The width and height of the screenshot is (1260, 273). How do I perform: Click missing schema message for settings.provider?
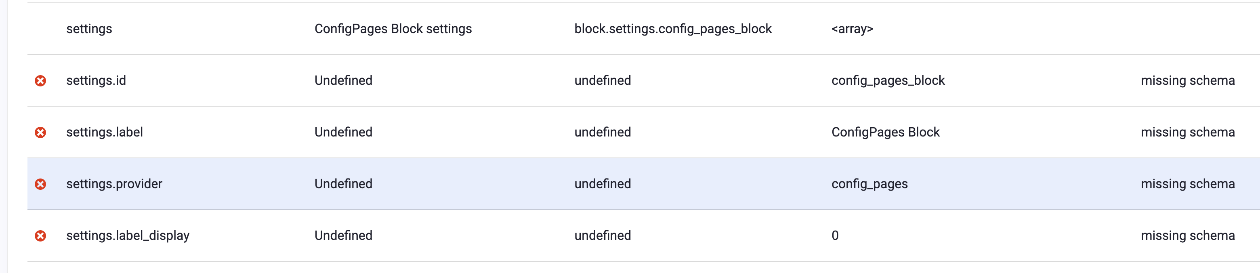[x=1188, y=184]
